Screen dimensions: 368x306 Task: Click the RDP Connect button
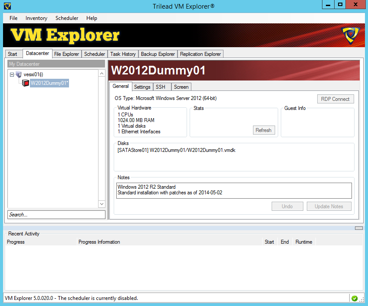click(335, 99)
